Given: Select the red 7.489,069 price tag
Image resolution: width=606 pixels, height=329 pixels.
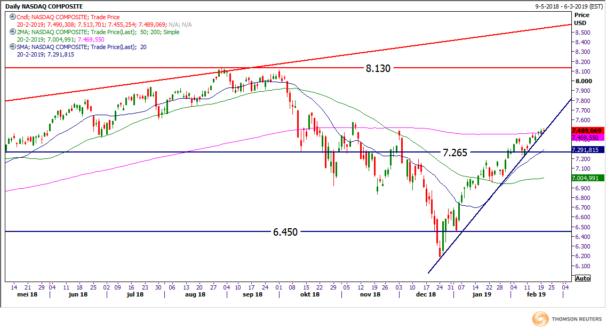Looking at the screenshot, I should [586, 131].
